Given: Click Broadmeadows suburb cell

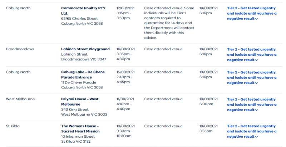Looking at the screenshot, I should (x=20, y=49).
